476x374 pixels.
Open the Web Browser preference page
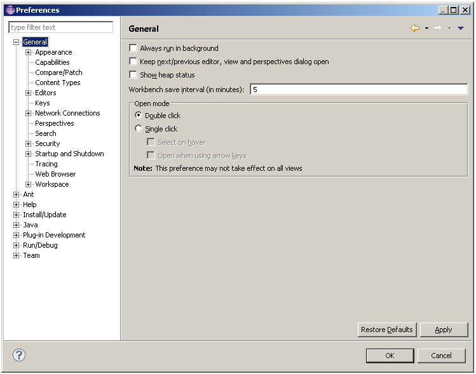[55, 174]
